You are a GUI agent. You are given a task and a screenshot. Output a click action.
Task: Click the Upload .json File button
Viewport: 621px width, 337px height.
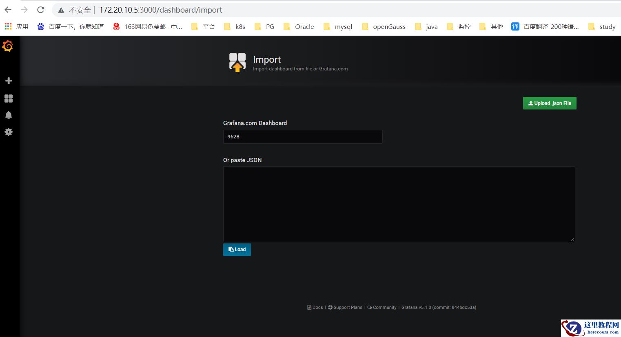[549, 103]
